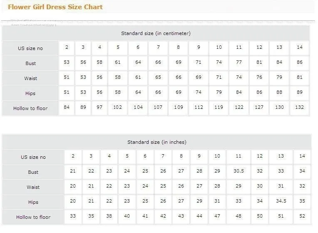
Task: Select the Standard size (in centimeter) header
Action: point(156,33)
